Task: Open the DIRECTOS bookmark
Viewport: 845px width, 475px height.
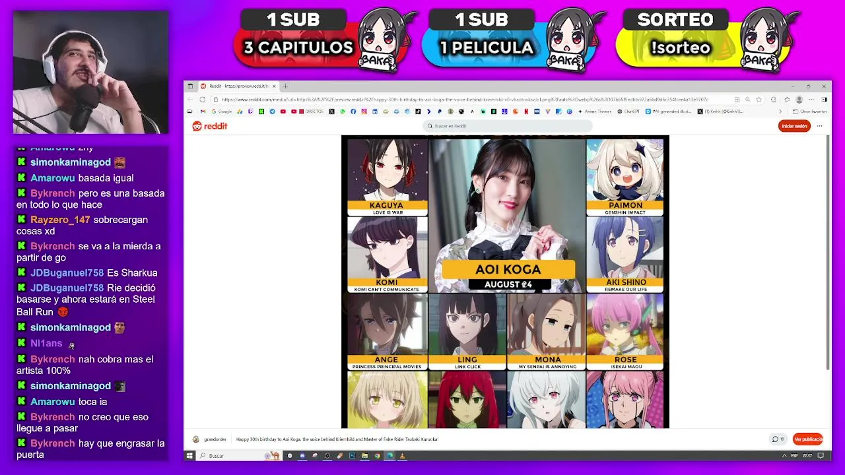Action: [312, 111]
